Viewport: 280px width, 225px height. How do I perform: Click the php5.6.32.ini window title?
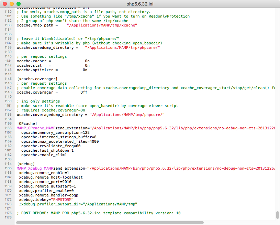(140, 4)
